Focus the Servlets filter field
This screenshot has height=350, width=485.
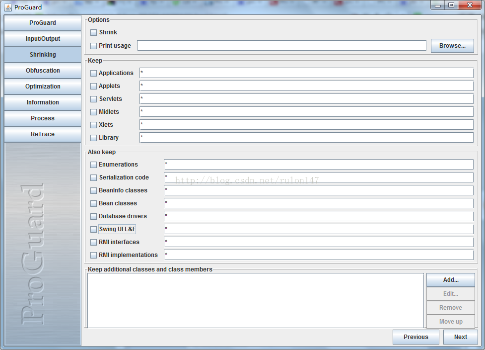[x=306, y=99]
